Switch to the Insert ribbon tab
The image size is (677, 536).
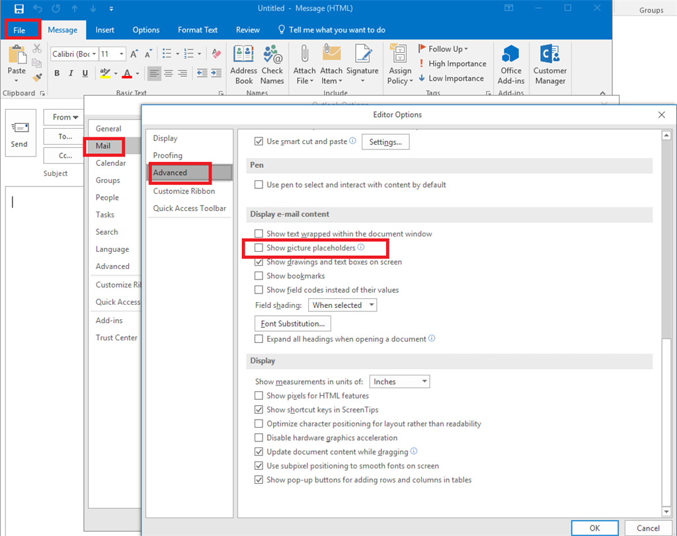pyautogui.click(x=104, y=30)
